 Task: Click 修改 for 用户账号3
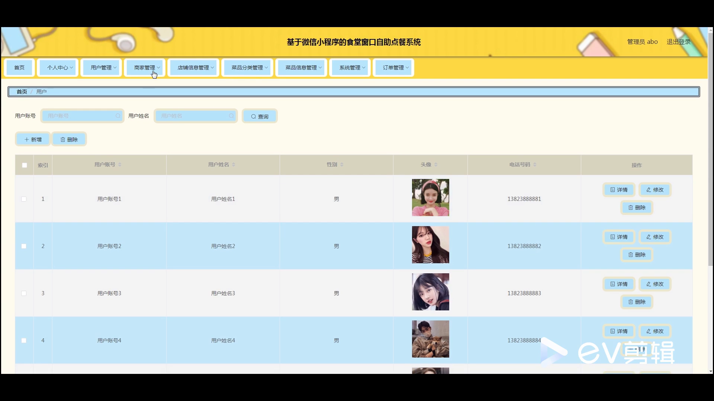coord(655,284)
